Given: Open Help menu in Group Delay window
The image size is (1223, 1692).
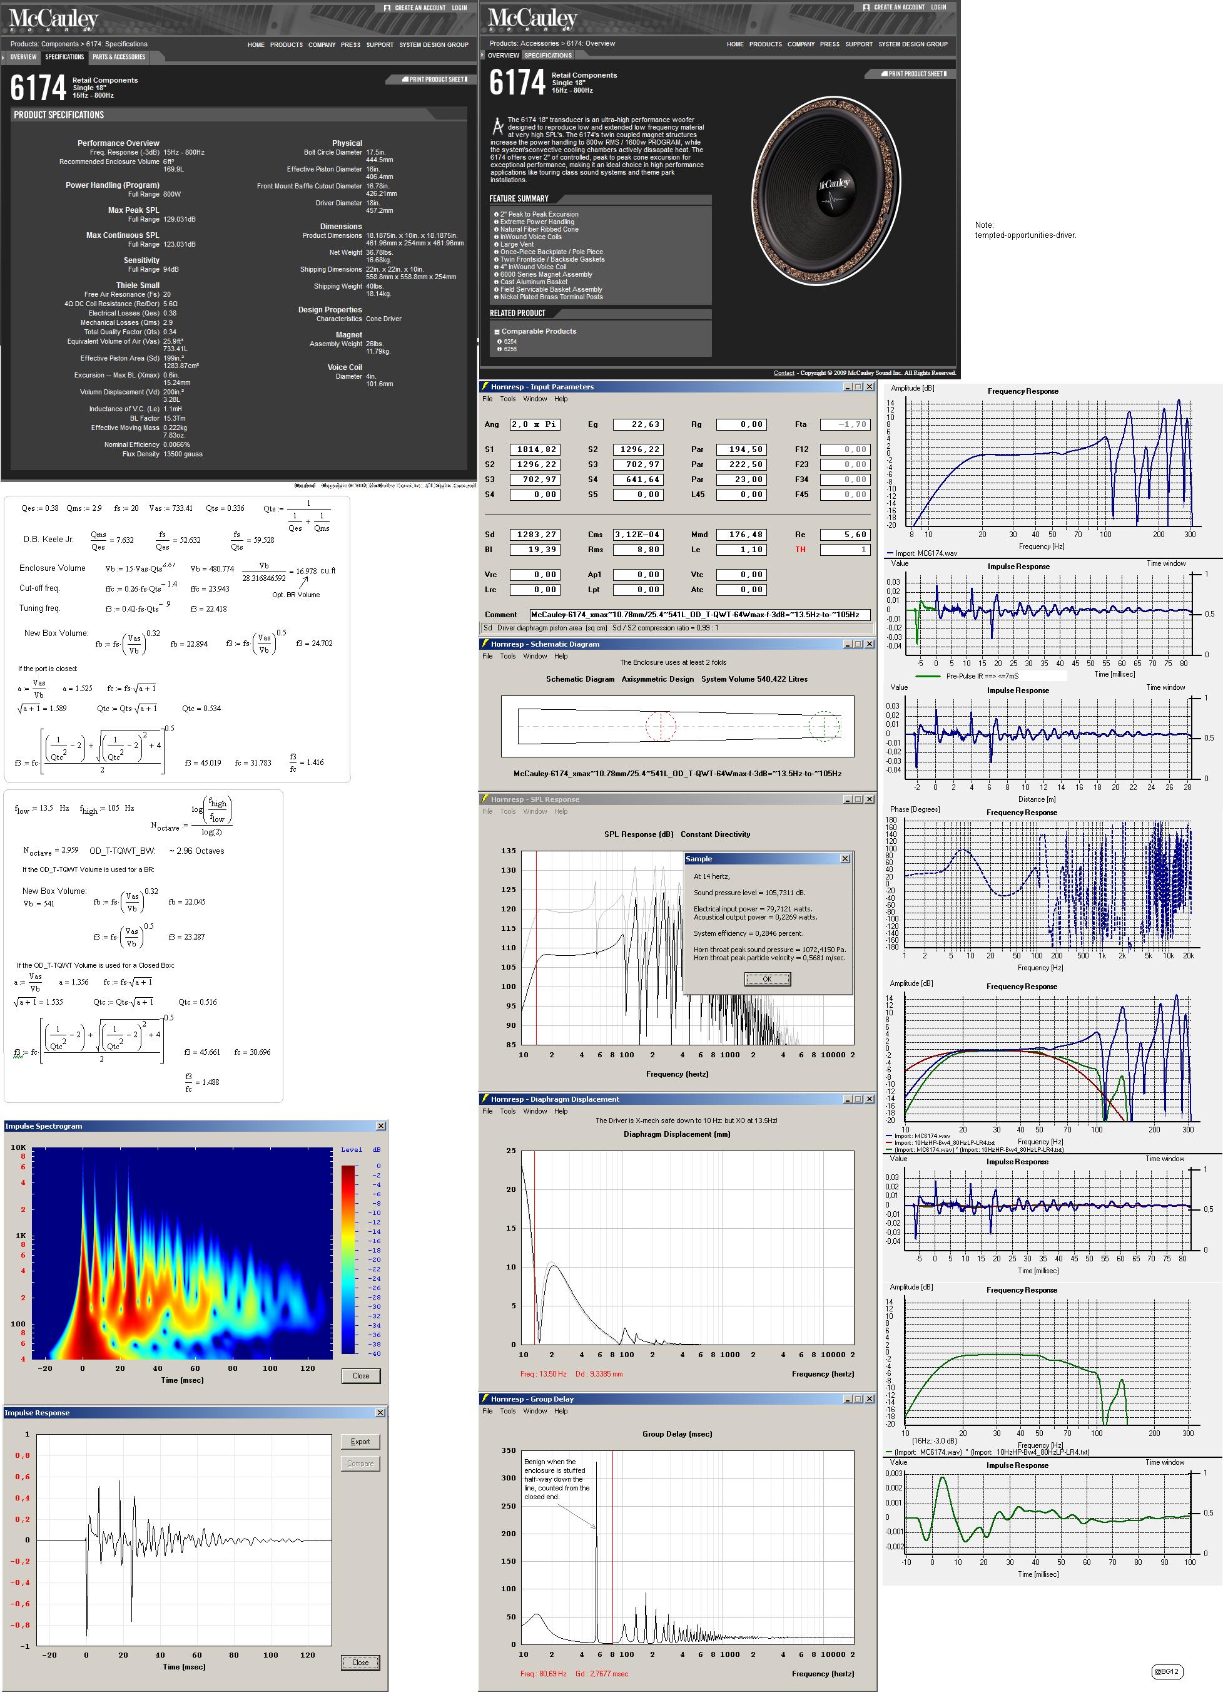Looking at the screenshot, I should pyautogui.click(x=561, y=1412).
